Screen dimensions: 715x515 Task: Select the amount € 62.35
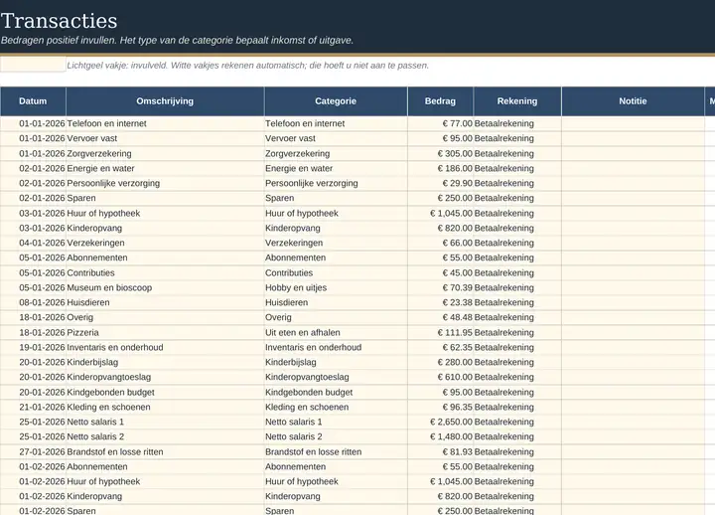point(441,347)
